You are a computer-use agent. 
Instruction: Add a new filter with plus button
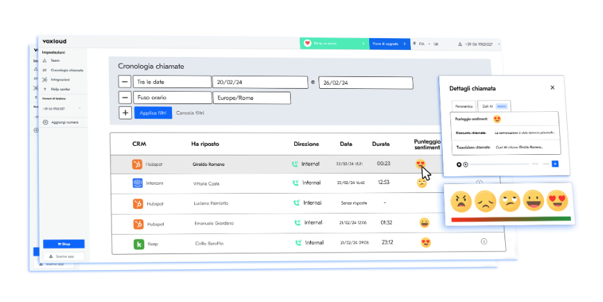click(x=125, y=112)
